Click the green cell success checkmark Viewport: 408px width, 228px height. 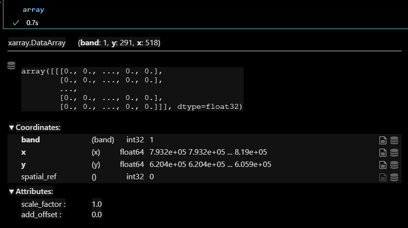click(16, 23)
